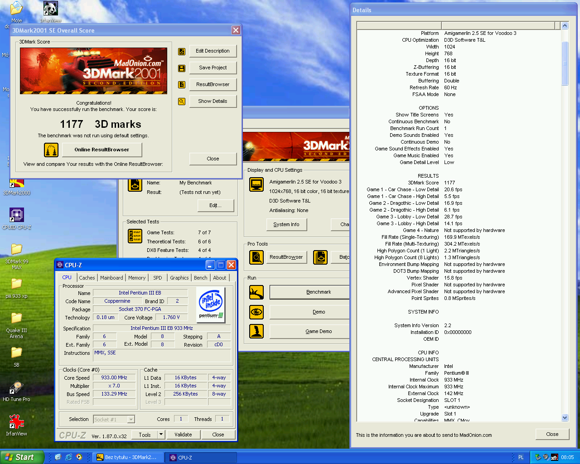Switch to the Graphics tab
This screenshot has height=464, width=580.
[179, 278]
